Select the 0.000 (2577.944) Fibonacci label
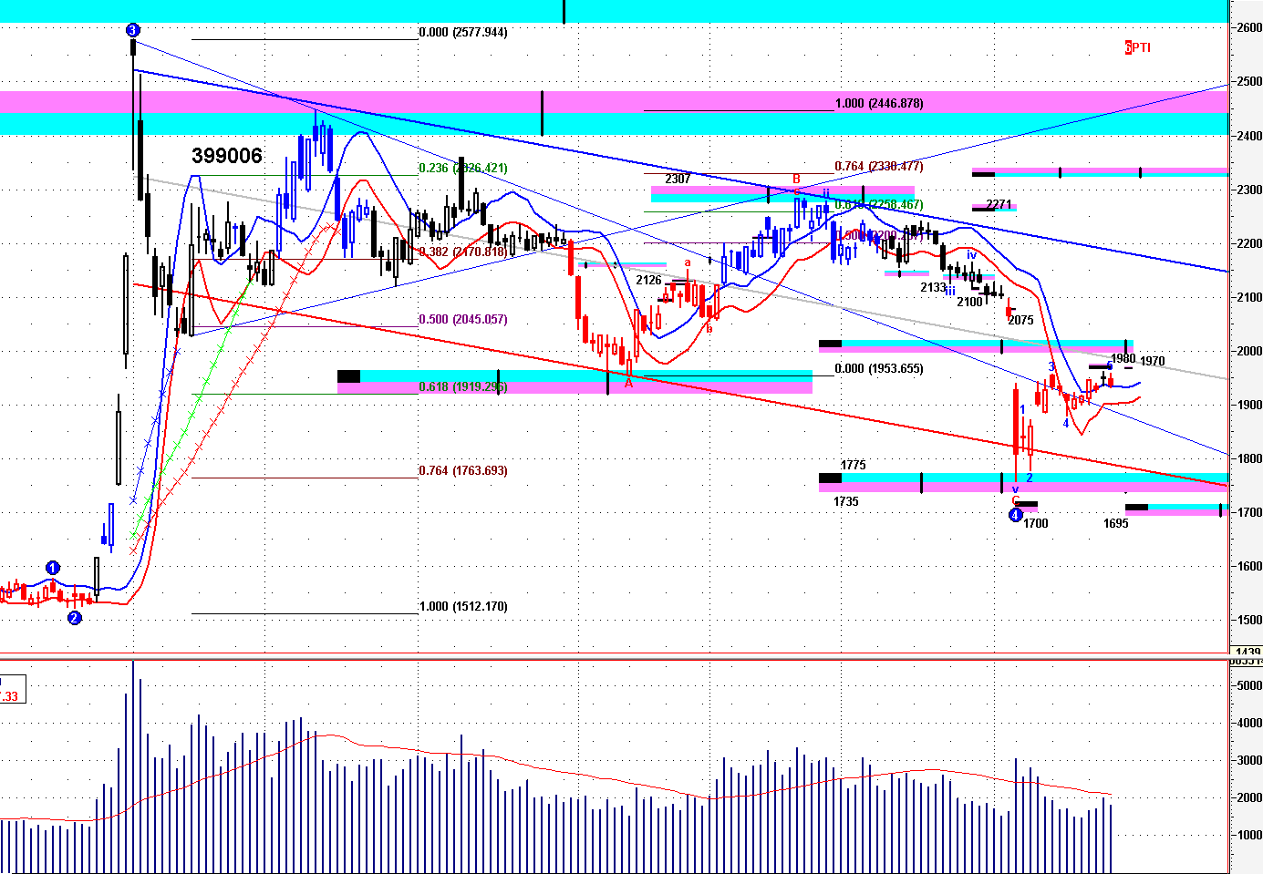1263x874 pixels. 463,33
